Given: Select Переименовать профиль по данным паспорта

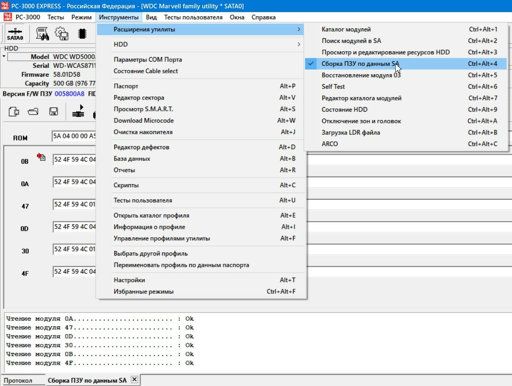Looking at the screenshot, I should [201, 265].
